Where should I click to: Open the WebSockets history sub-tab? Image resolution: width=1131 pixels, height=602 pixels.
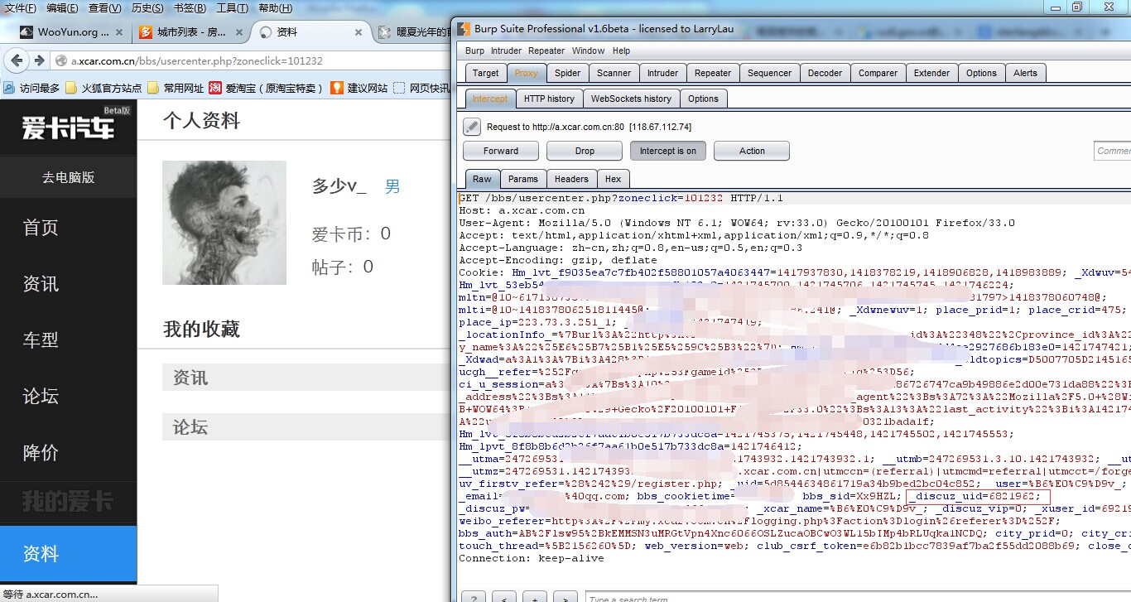(631, 99)
